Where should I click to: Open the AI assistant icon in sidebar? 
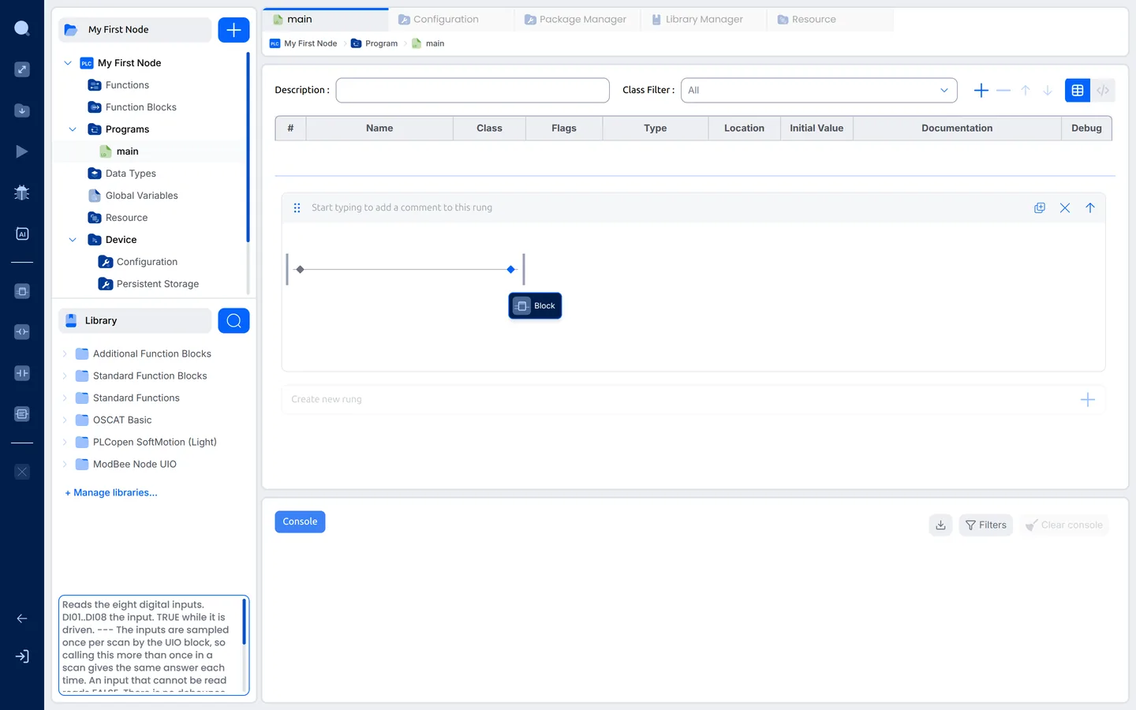pos(22,234)
